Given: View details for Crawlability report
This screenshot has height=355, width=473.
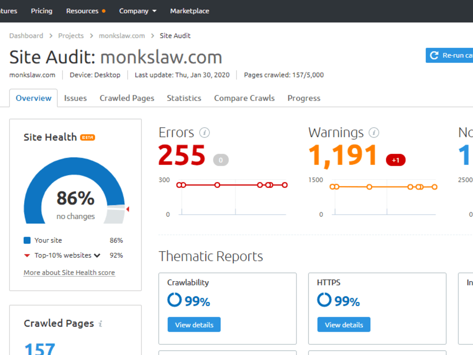Looking at the screenshot, I should pos(194,325).
